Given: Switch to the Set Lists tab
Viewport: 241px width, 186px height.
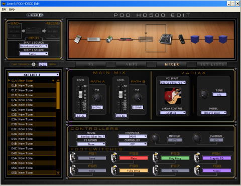Looking at the screenshot, I should point(212,64).
